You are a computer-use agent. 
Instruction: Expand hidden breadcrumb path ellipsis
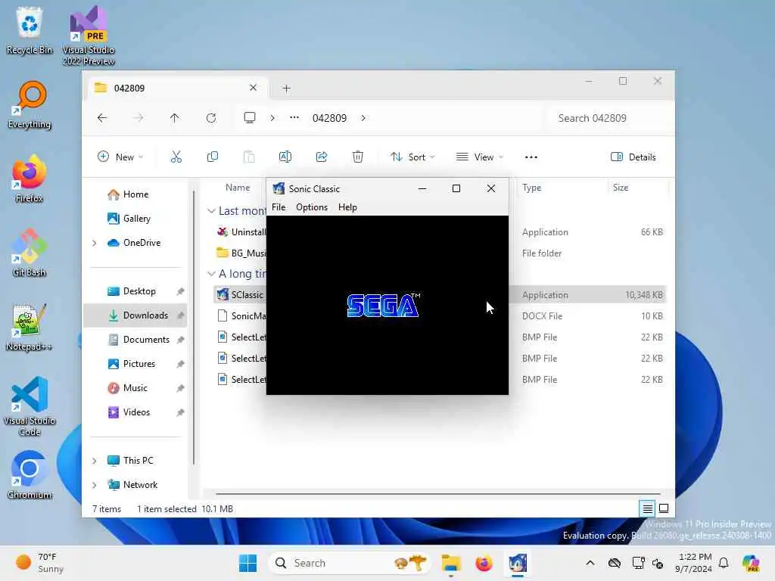[294, 118]
